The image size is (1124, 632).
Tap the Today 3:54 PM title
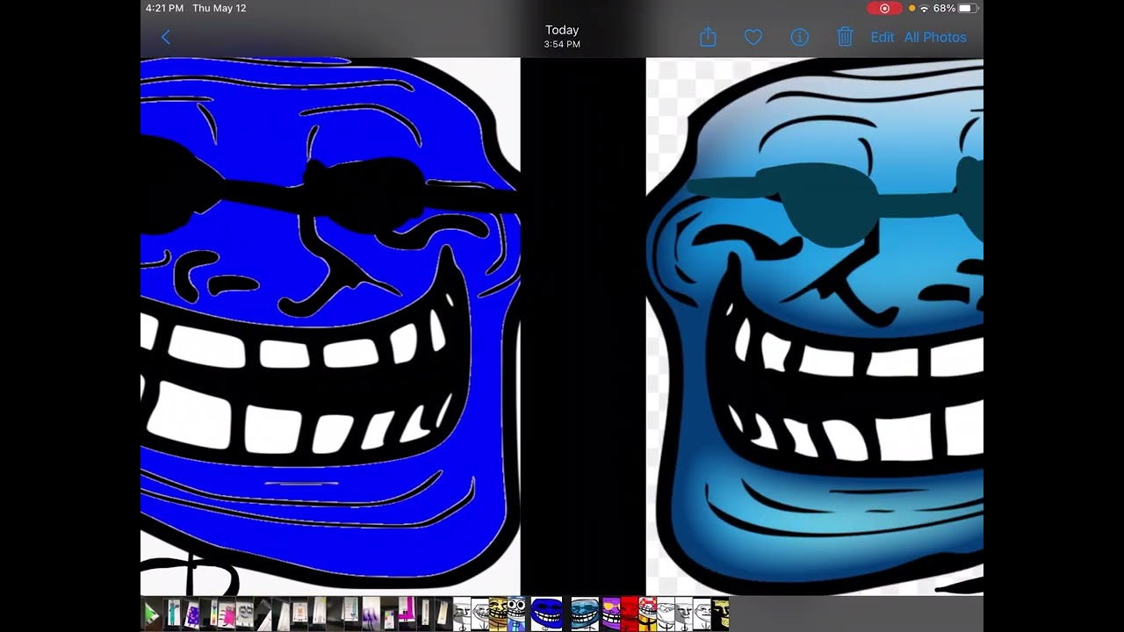[x=562, y=36]
